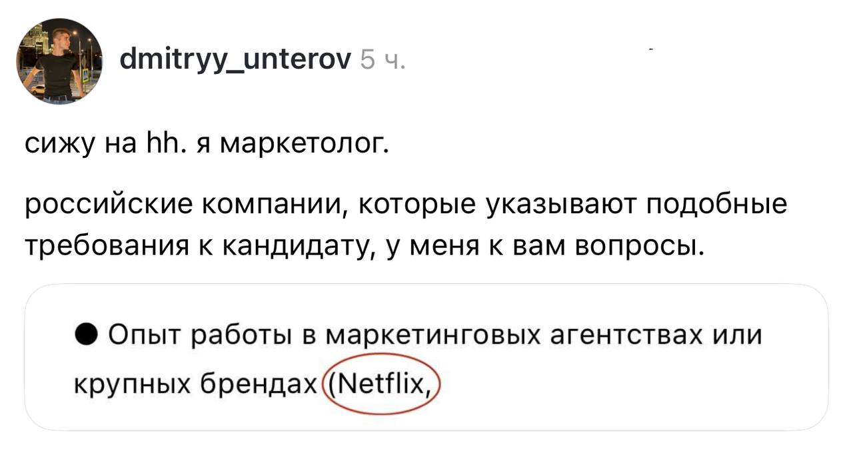Screen dimensions: 853x453
Task: Click the word "hh" in the post
Action: coord(155,145)
